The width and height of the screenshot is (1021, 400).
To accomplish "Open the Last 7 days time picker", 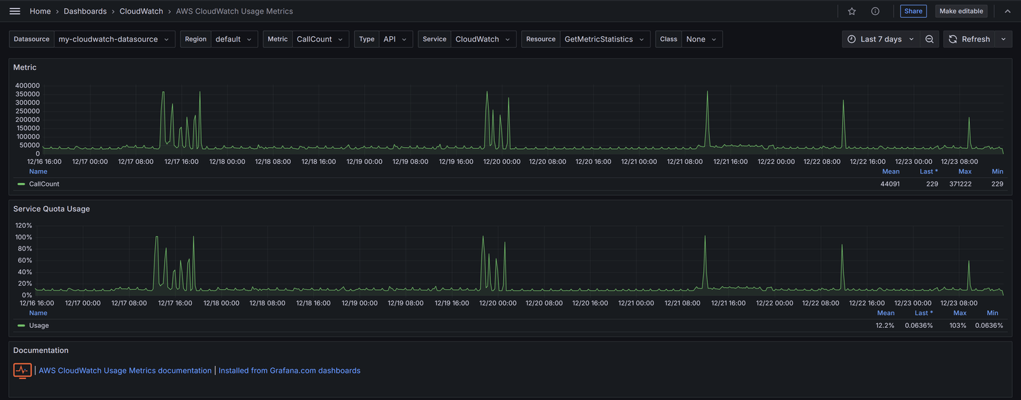I will 881,39.
